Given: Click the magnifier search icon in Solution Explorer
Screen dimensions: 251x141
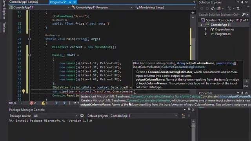Looking at the screenshot, I should point(244,14).
